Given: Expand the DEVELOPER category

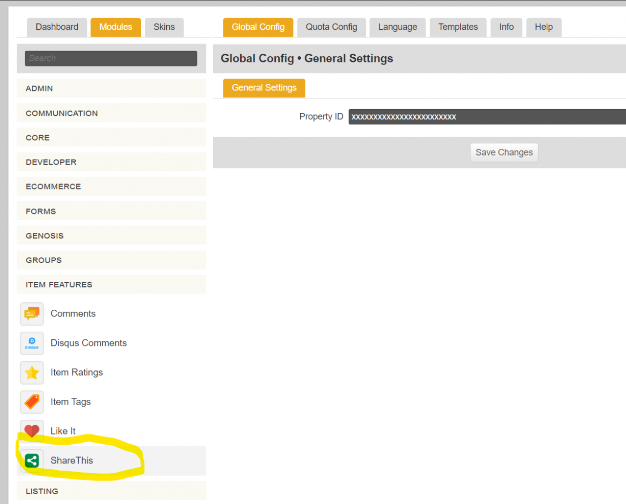Looking at the screenshot, I should pos(112,162).
